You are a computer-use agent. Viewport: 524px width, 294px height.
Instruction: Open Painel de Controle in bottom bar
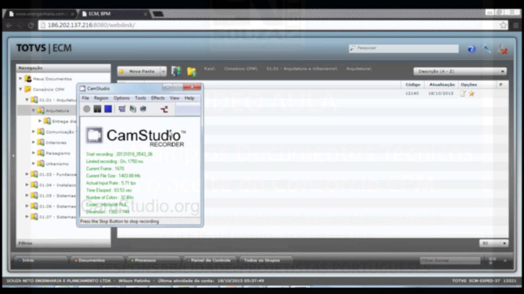[210, 260]
